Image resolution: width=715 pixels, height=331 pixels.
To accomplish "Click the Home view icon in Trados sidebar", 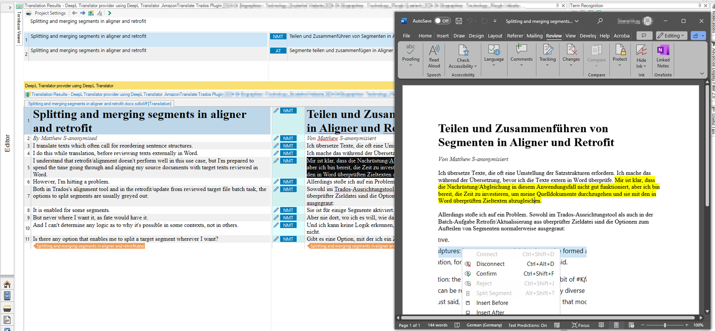I will point(7,285).
